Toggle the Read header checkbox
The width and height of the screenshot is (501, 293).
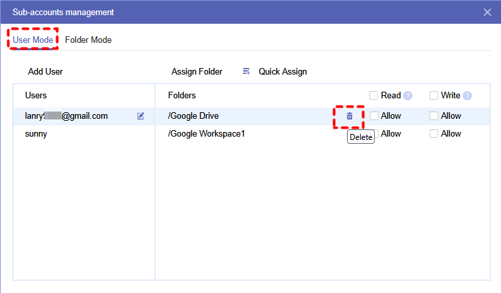(x=374, y=96)
